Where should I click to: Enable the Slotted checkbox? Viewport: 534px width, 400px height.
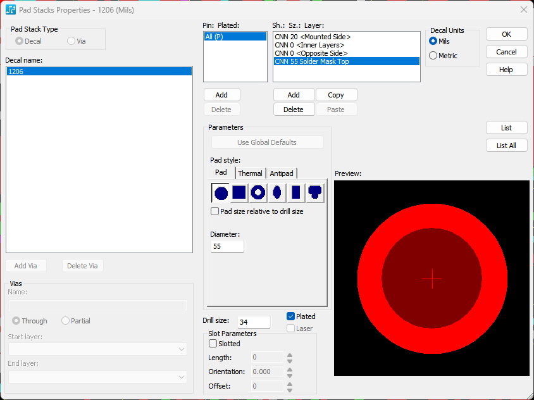(x=213, y=344)
